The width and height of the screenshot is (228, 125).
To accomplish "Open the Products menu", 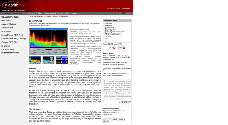I will (39, 13).
